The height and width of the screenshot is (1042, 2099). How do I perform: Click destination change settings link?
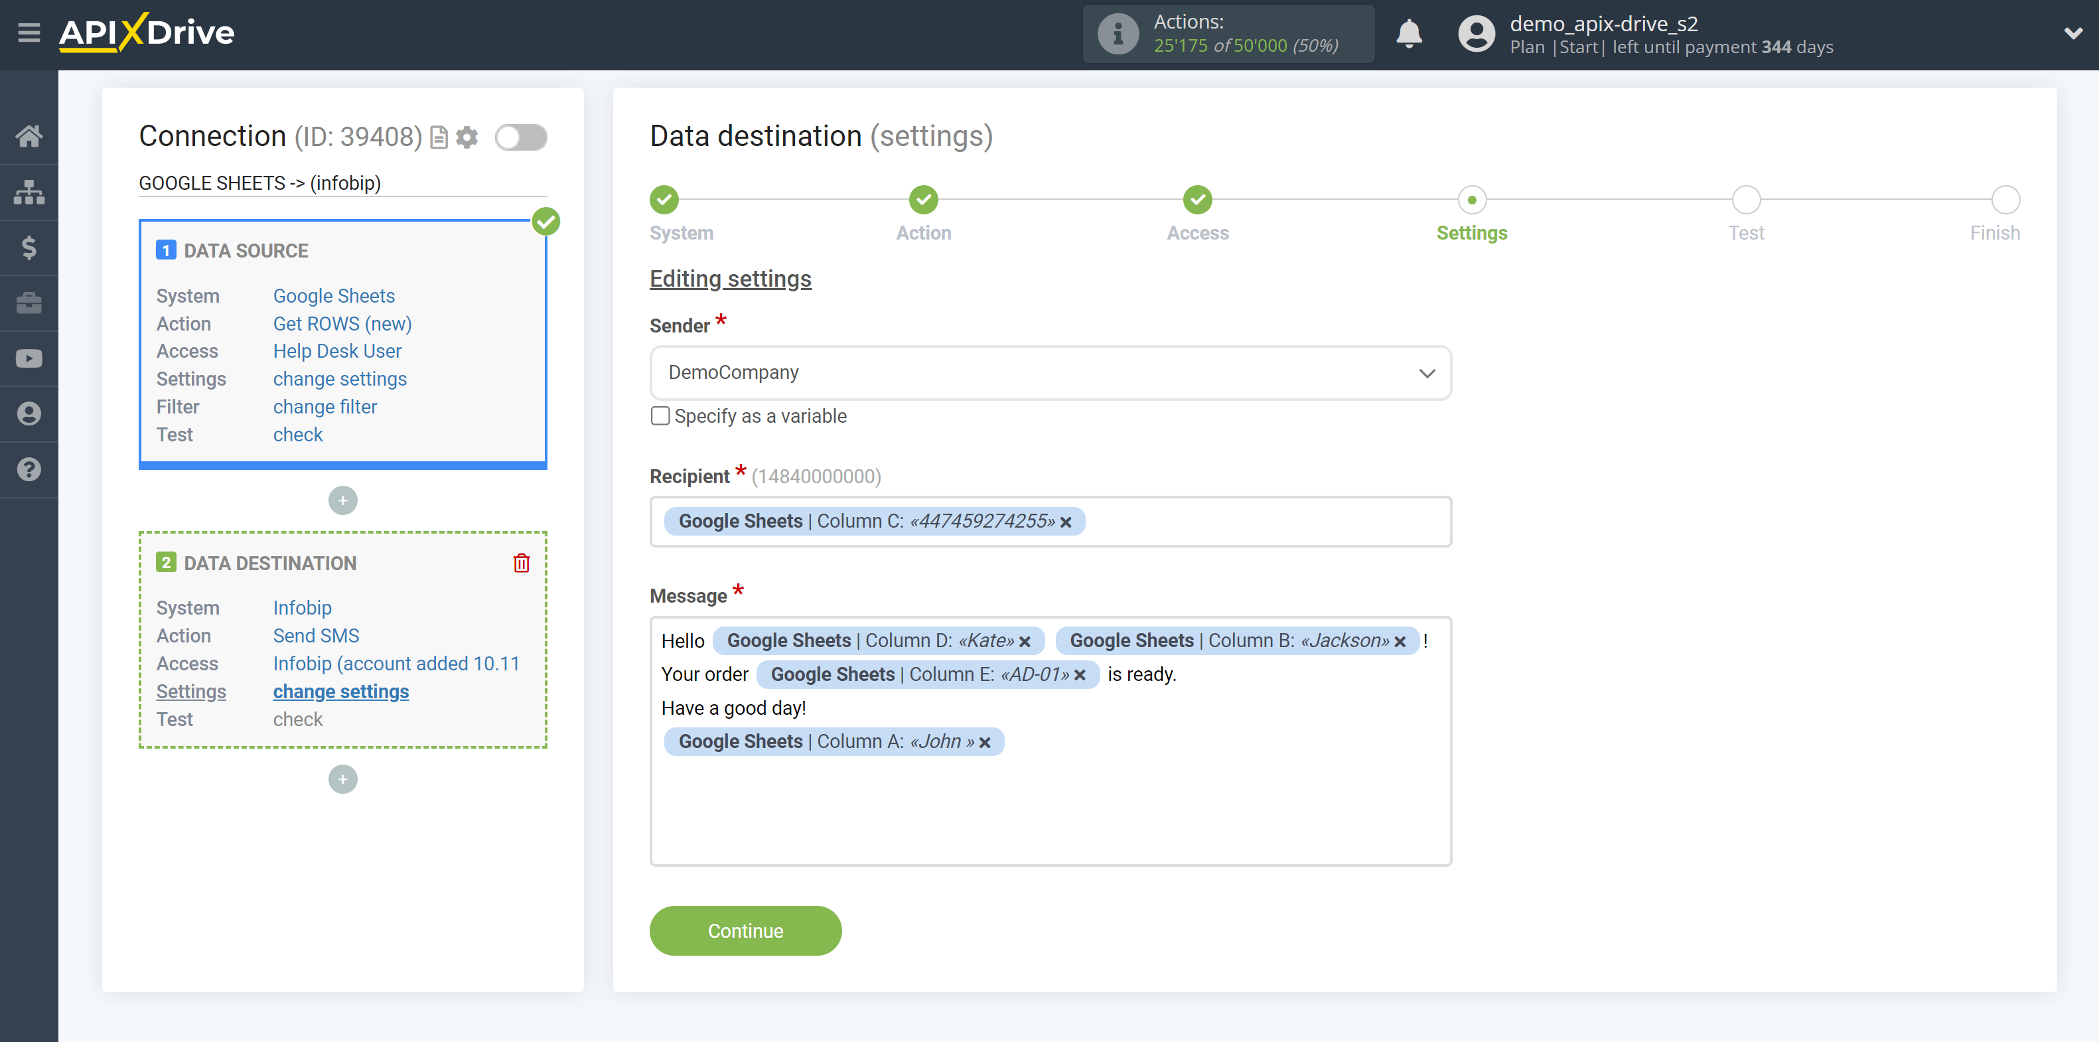point(340,691)
